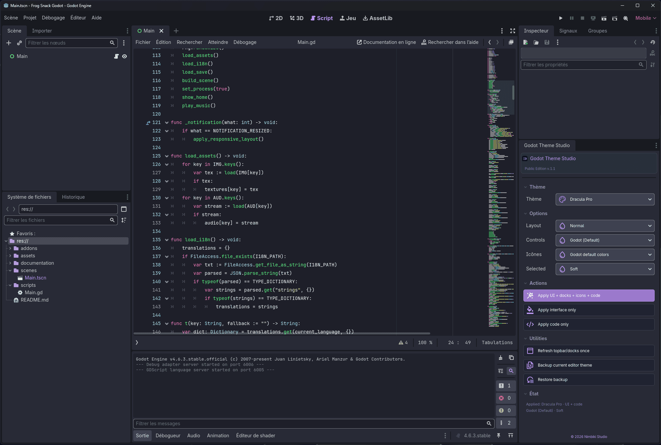Image resolution: width=661 pixels, height=445 pixels.
Task: Switch to the AssetLib workspace
Action: pyautogui.click(x=377, y=18)
